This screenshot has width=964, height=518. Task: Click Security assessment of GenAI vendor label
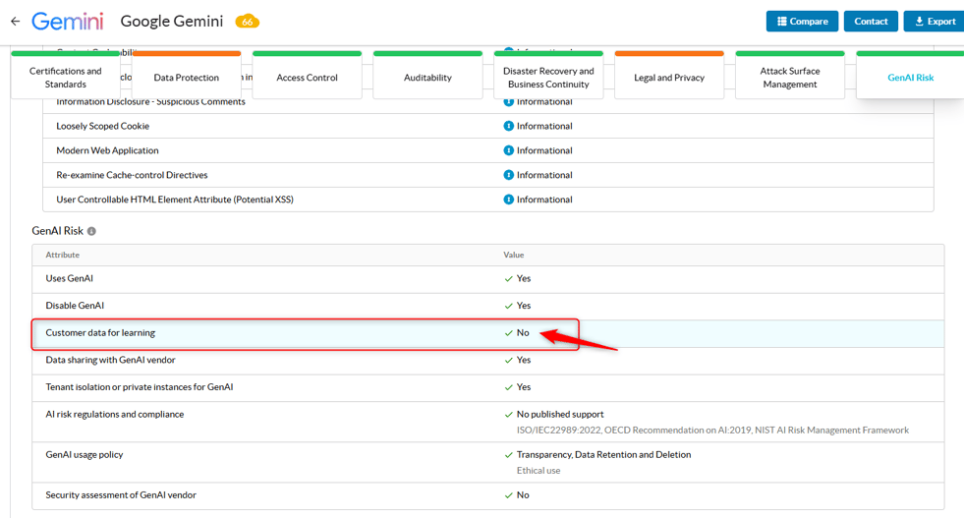[x=121, y=495]
